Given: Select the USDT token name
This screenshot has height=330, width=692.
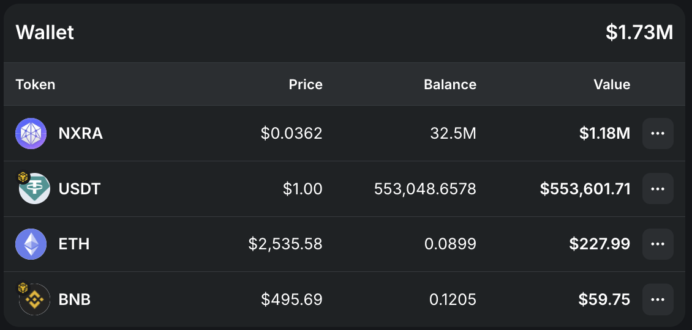Looking at the screenshot, I should tap(80, 189).
